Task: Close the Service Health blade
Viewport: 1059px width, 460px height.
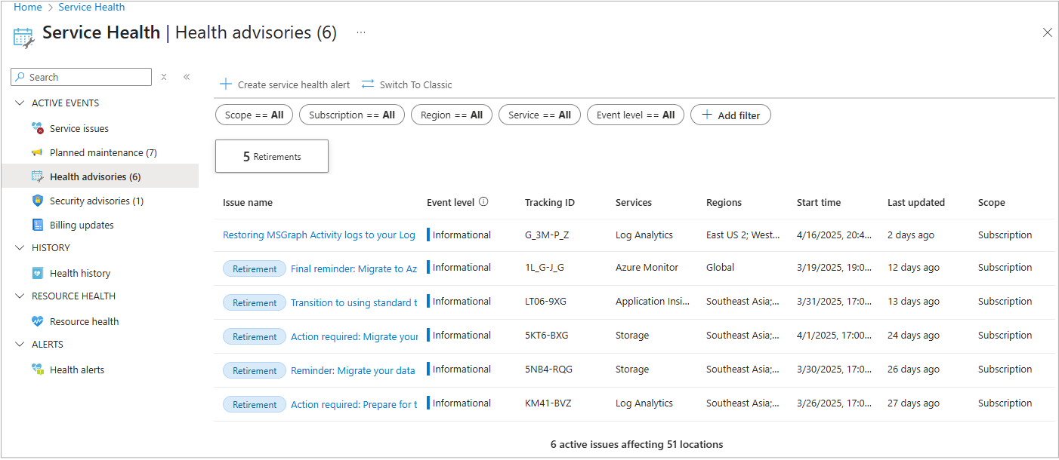Action: pyautogui.click(x=1047, y=32)
